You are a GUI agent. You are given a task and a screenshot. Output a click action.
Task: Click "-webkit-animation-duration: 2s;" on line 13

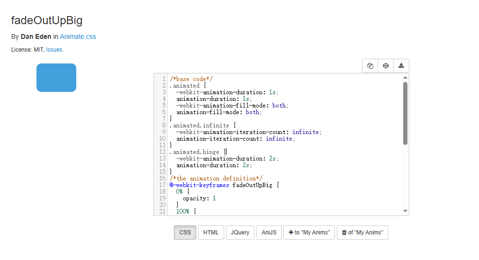pyautogui.click(x=227, y=159)
